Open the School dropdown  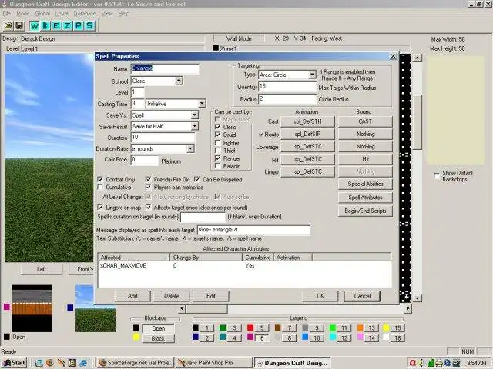click(179, 81)
